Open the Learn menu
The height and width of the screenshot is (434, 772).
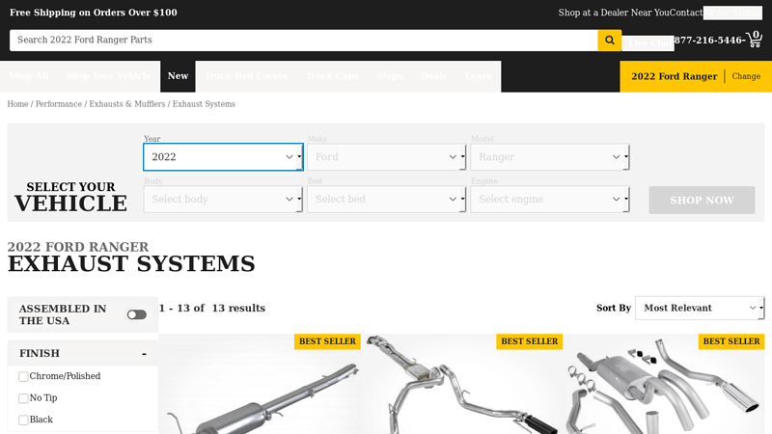tap(478, 76)
